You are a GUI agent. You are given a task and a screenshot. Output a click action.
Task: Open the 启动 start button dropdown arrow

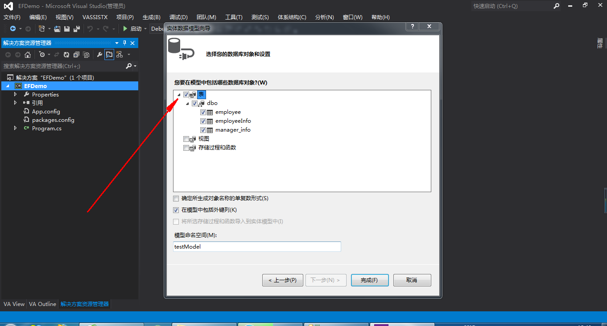coord(145,29)
